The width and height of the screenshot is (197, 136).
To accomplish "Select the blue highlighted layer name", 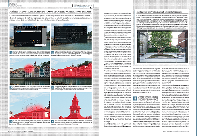I will [x=19, y=31].
